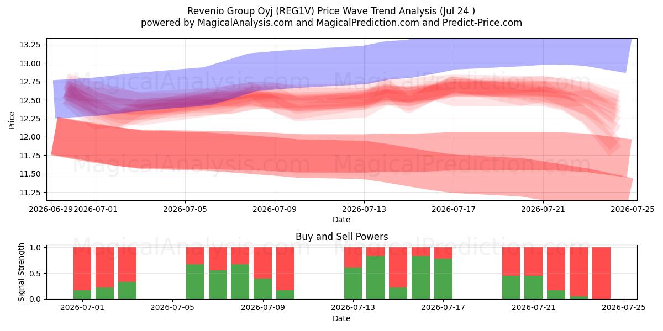Click the 'Price' y-axis label
The height and width of the screenshot is (331, 663).
click(x=12, y=119)
